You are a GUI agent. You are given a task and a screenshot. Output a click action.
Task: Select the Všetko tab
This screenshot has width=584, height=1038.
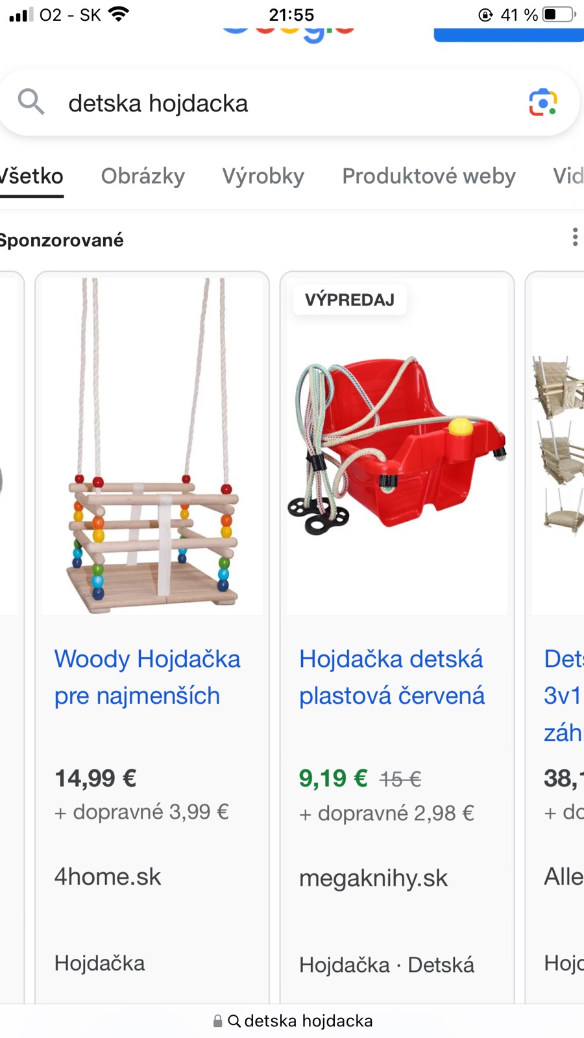tap(31, 176)
